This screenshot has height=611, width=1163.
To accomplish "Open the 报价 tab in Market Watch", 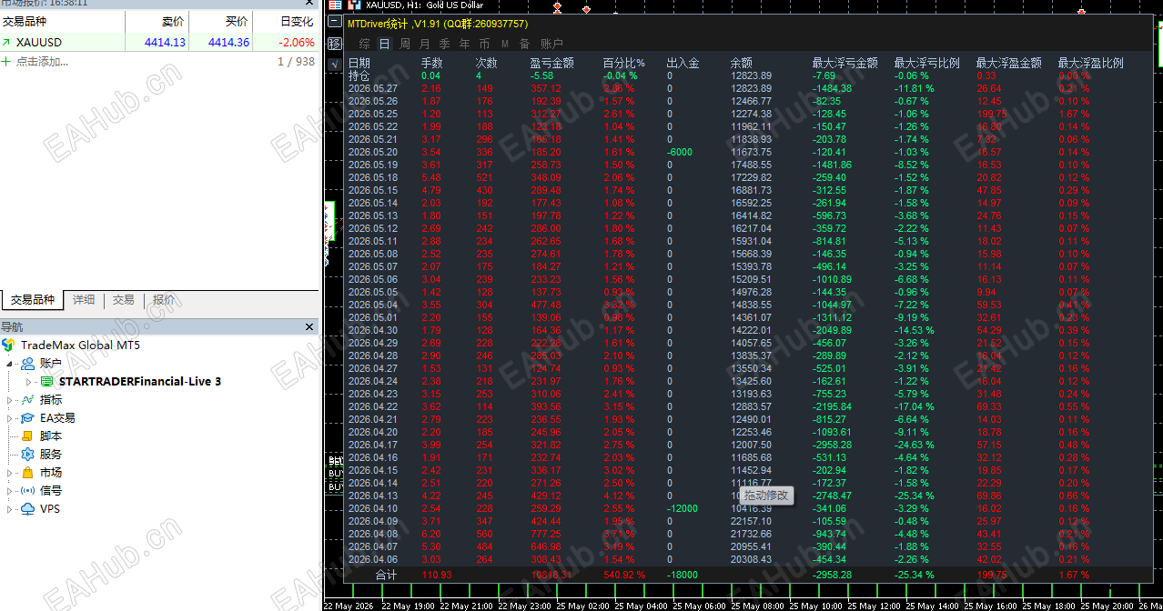I will 164,300.
